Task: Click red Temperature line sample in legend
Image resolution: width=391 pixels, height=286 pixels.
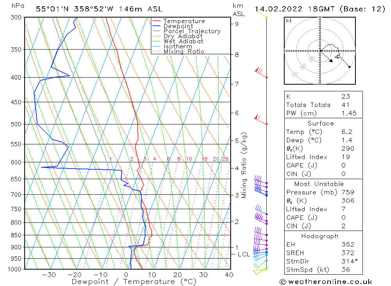Action: pos(156,21)
